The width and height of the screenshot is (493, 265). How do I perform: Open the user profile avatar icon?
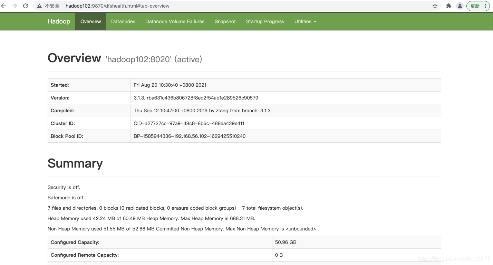460,6
